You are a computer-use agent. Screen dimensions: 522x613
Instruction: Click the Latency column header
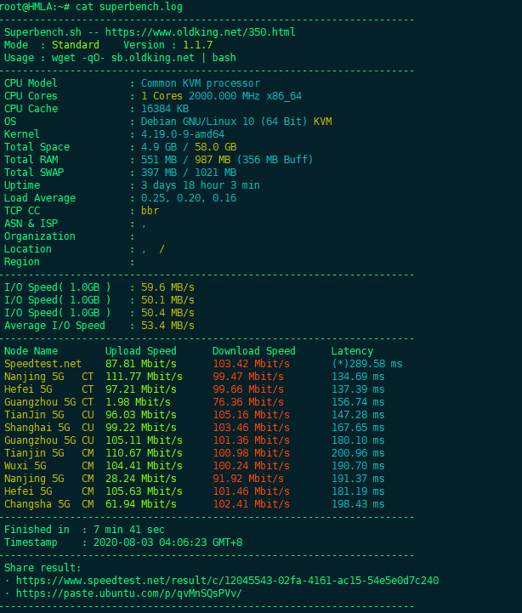[x=352, y=351]
